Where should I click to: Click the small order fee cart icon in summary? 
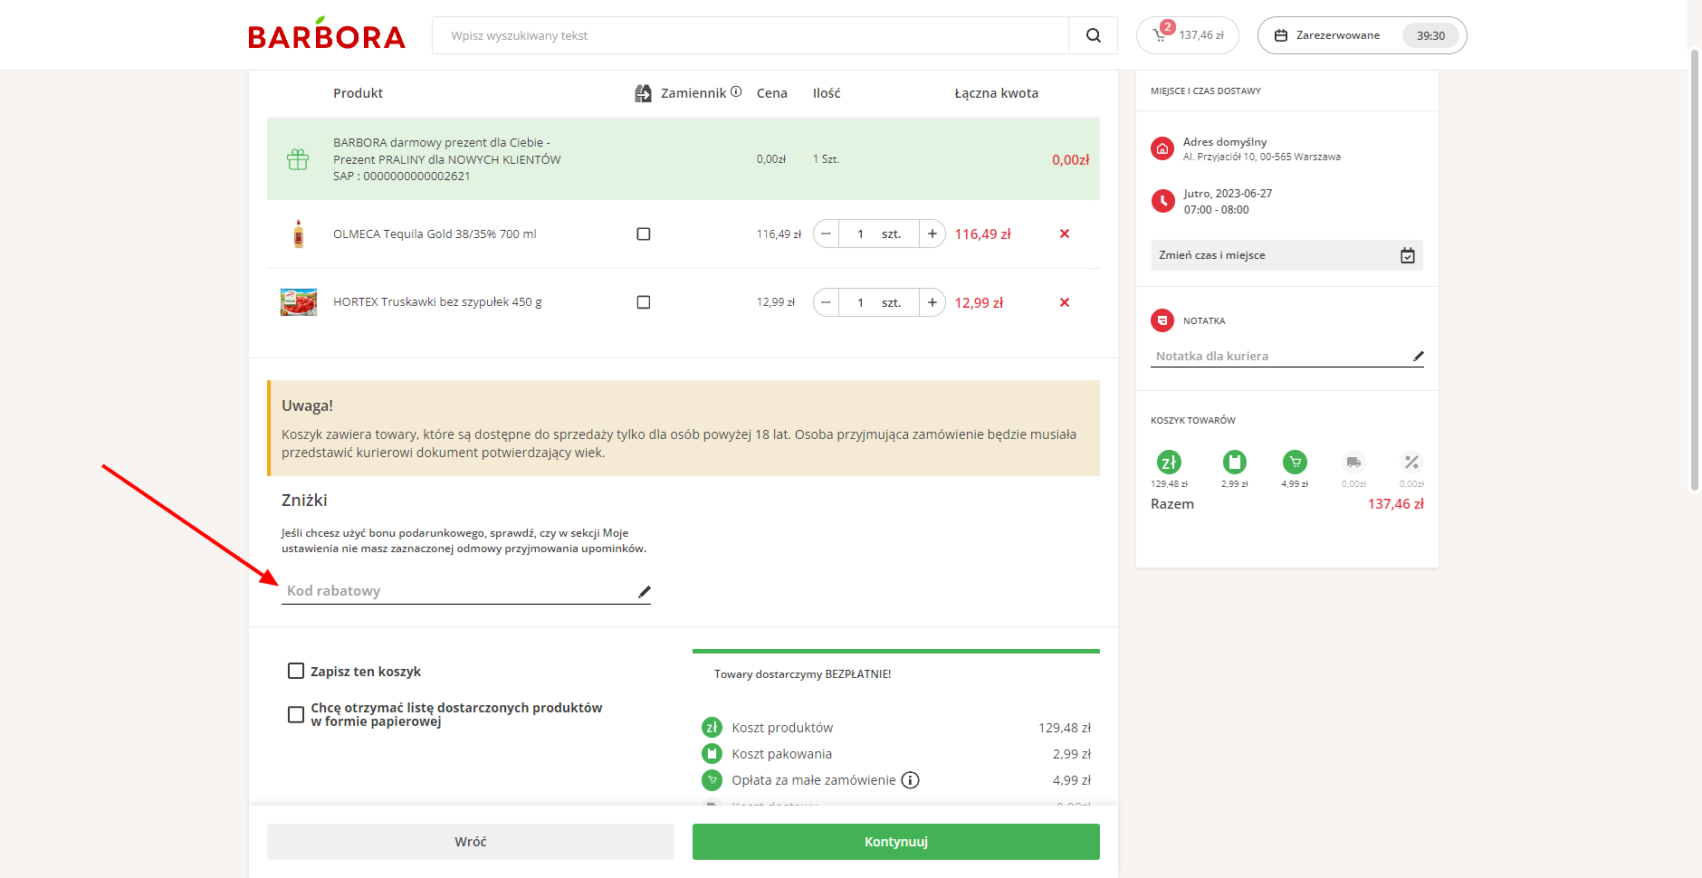712,780
